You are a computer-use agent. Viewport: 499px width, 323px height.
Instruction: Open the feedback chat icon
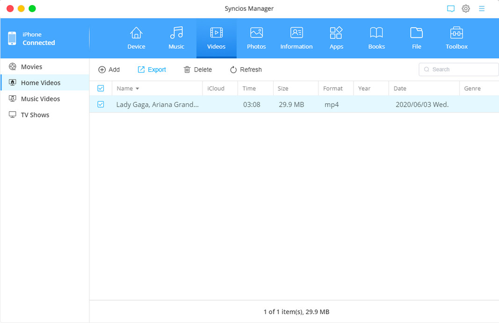tap(451, 8)
